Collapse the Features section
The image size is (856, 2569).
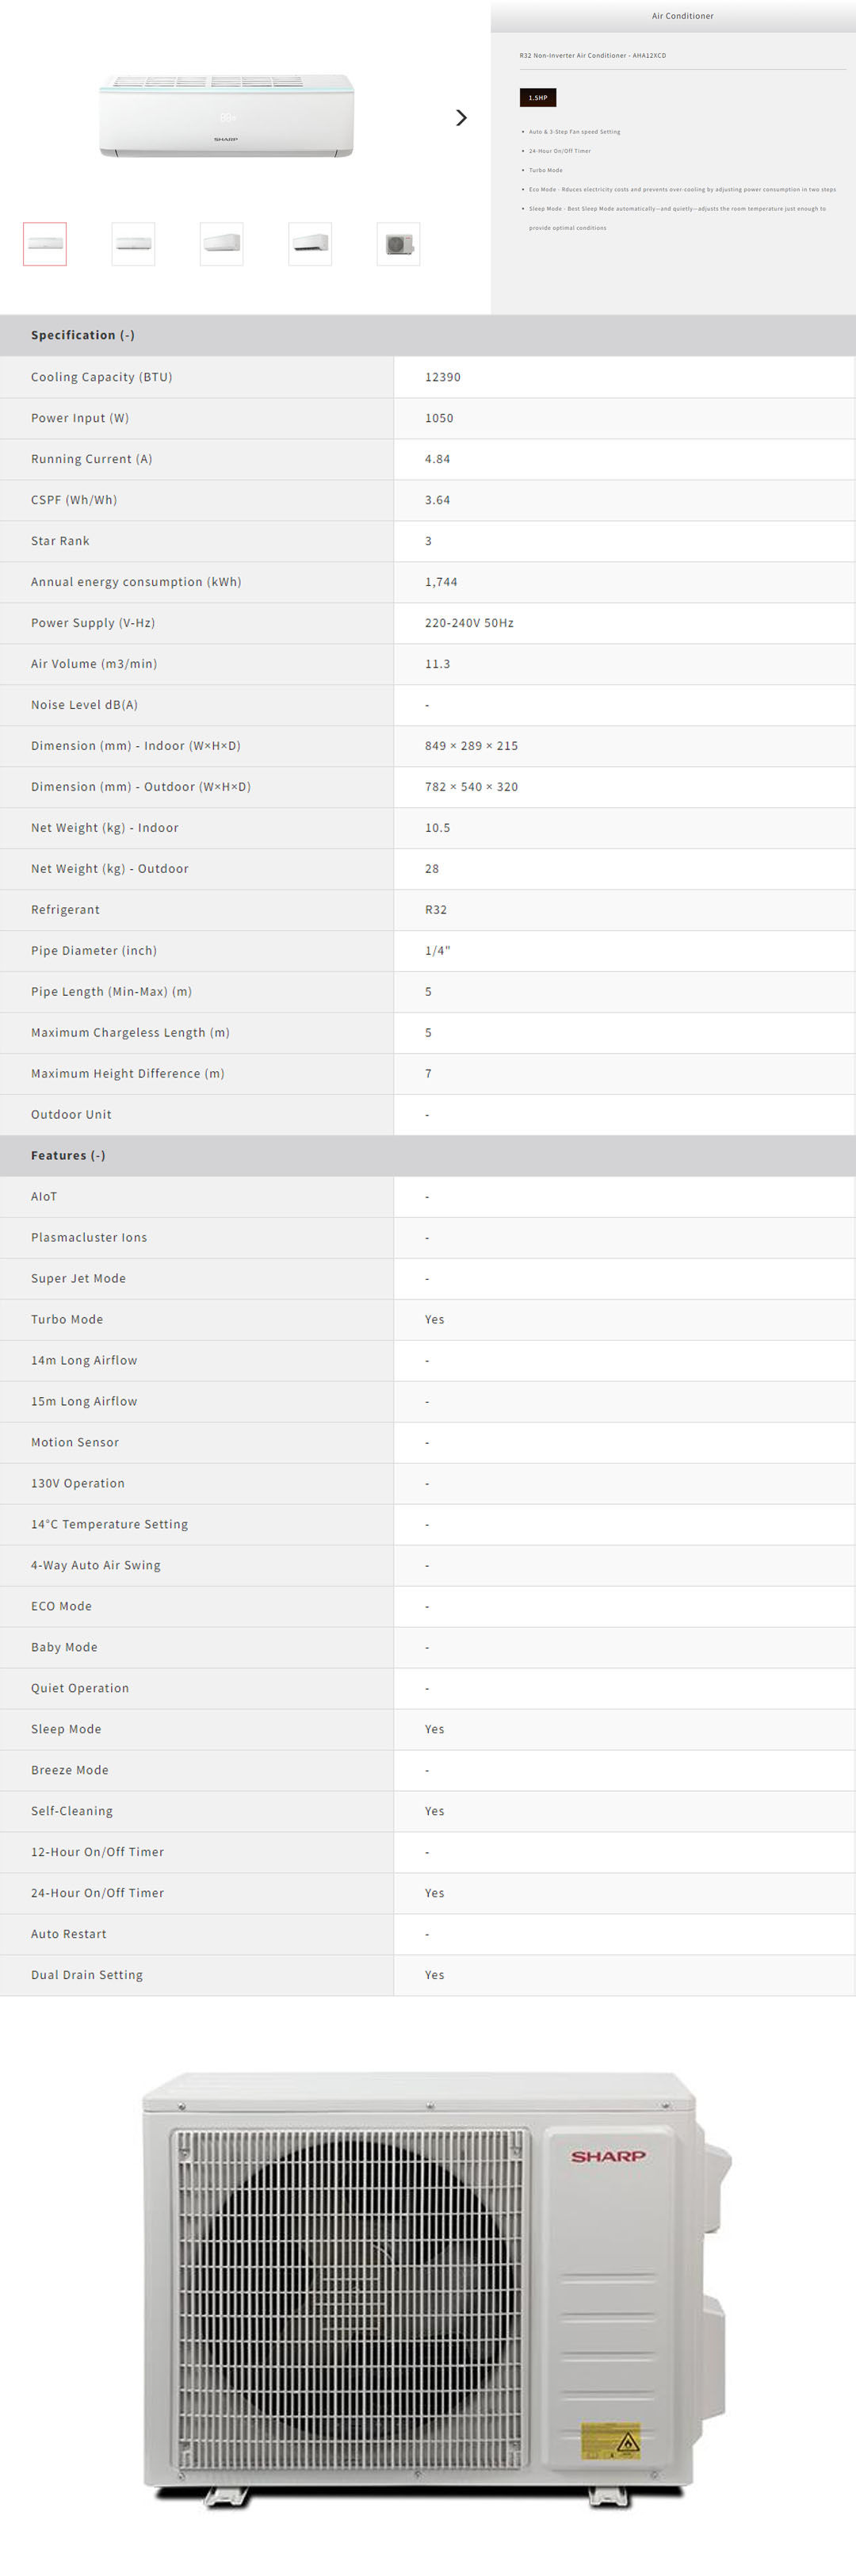pyautogui.click(x=67, y=1154)
